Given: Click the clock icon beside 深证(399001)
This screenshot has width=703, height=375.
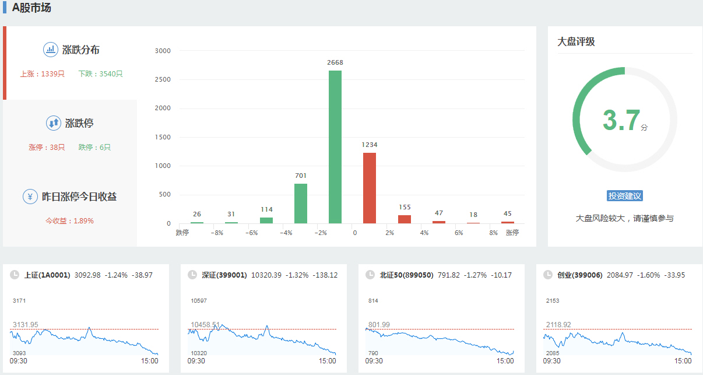Looking at the screenshot, I should (x=192, y=275).
